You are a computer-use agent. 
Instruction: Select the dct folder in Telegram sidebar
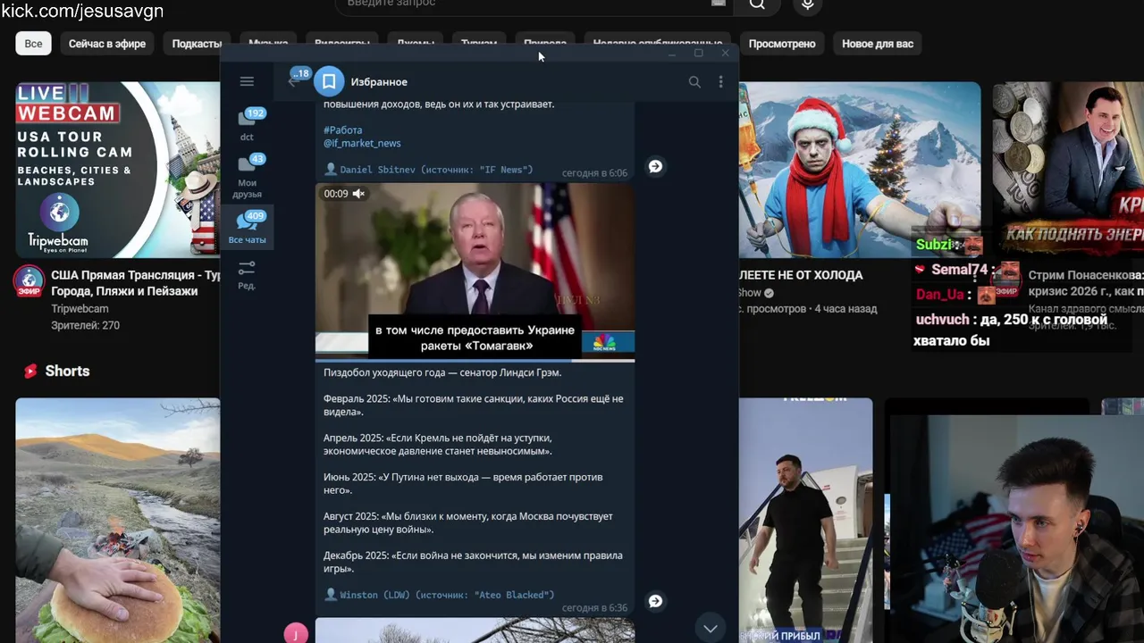pyautogui.click(x=247, y=124)
